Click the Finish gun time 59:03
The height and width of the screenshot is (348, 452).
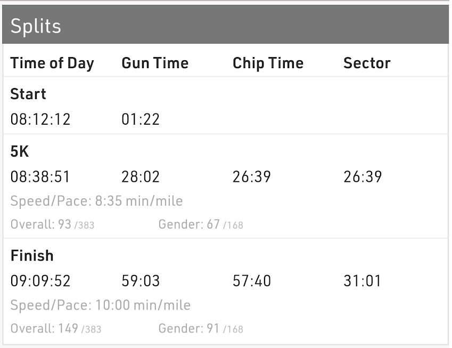pyautogui.click(x=141, y=281)
